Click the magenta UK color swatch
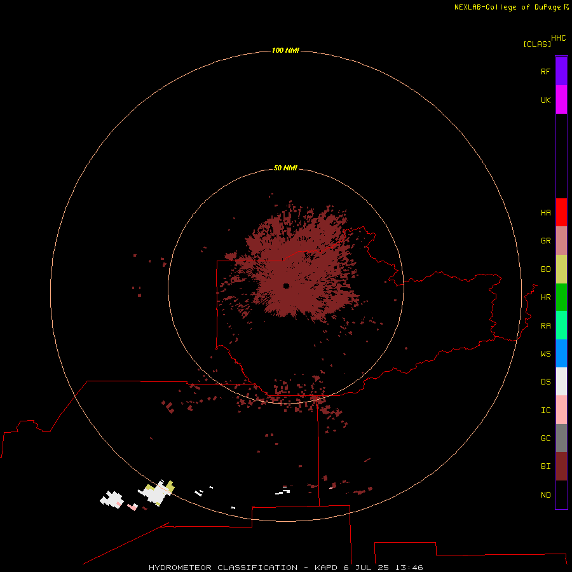This screenshot has width=572, height=572. click(x=561, y=100)
